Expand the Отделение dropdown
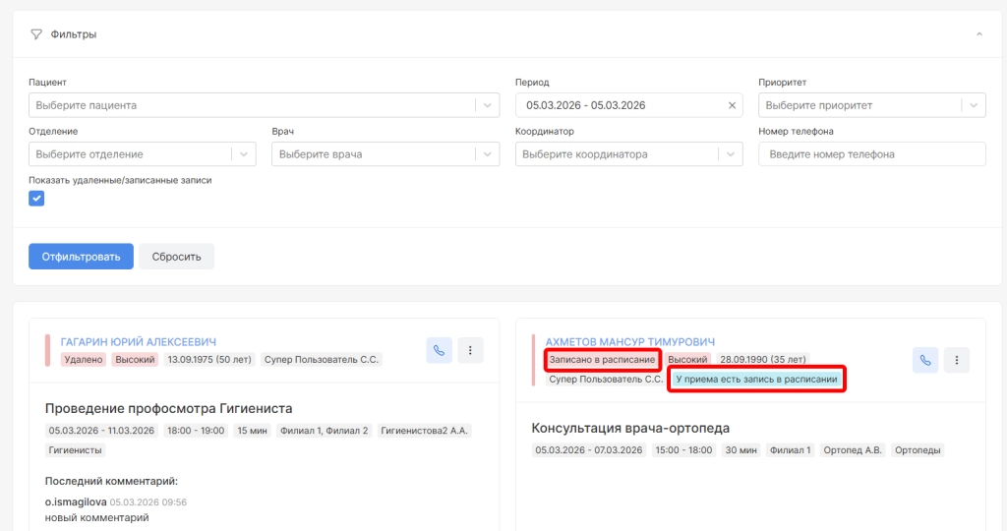This screenshot has height=531, width=1007. 244,154
